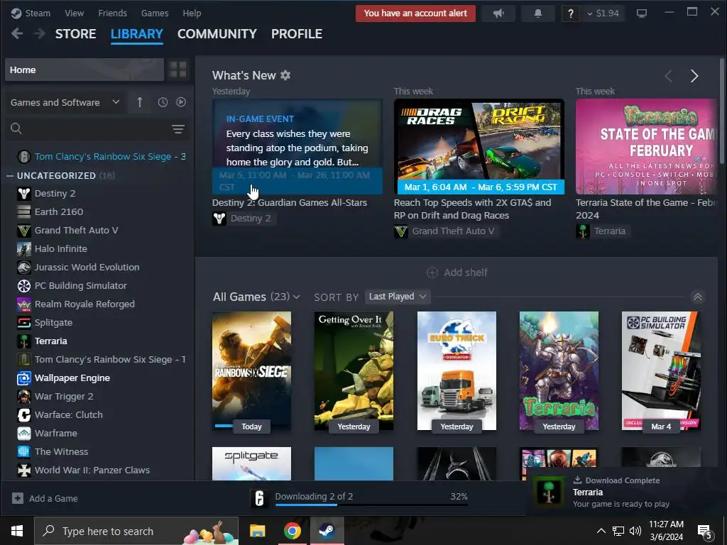Open What's New settings gear
Viewport: 727px width, 545px height.
tap(285, 75)
